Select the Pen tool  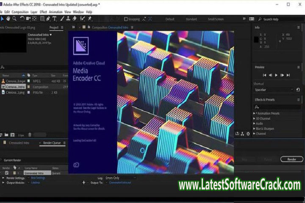pos(48,19)
